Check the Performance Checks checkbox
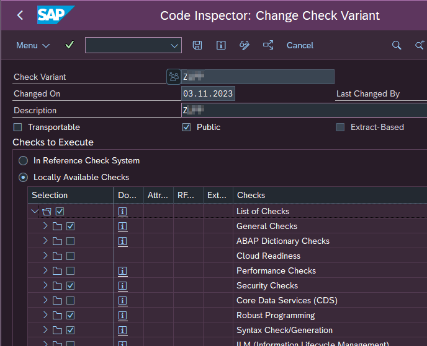427x346 pixels. [x=70, y=270]
